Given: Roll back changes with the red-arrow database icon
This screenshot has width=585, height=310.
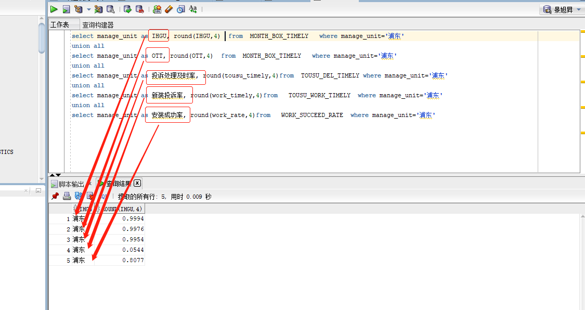Looking at the screenshot, I should coord(139,9).
